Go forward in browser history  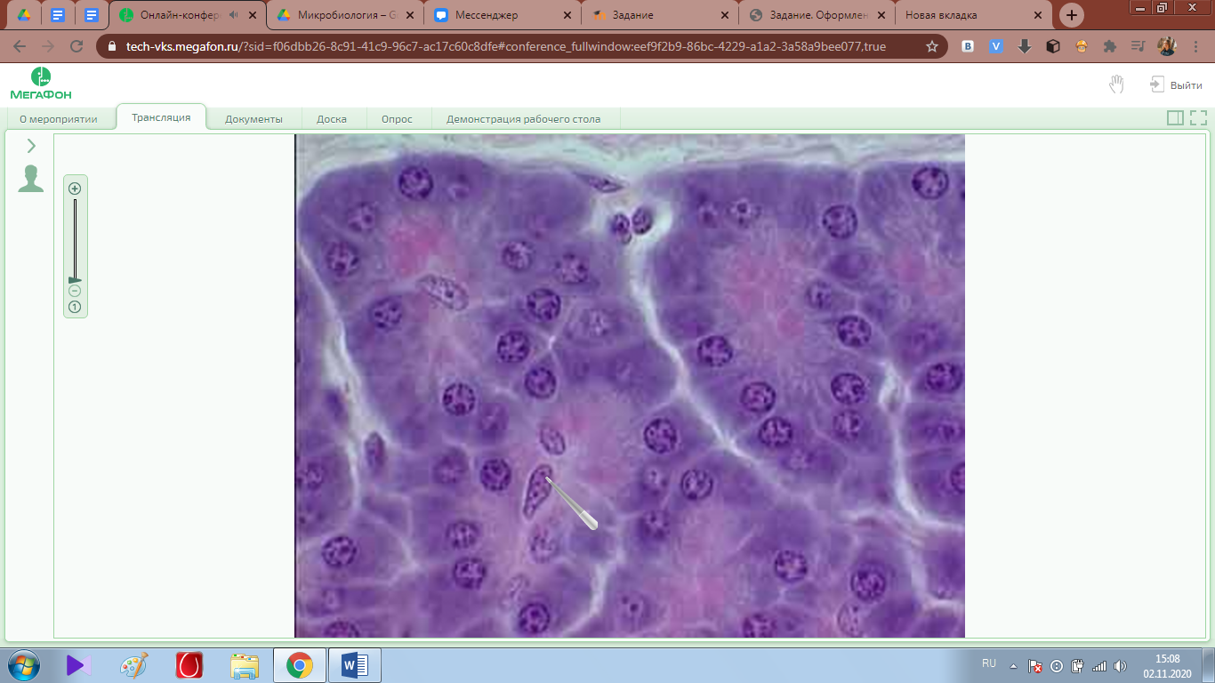(48, 46)
